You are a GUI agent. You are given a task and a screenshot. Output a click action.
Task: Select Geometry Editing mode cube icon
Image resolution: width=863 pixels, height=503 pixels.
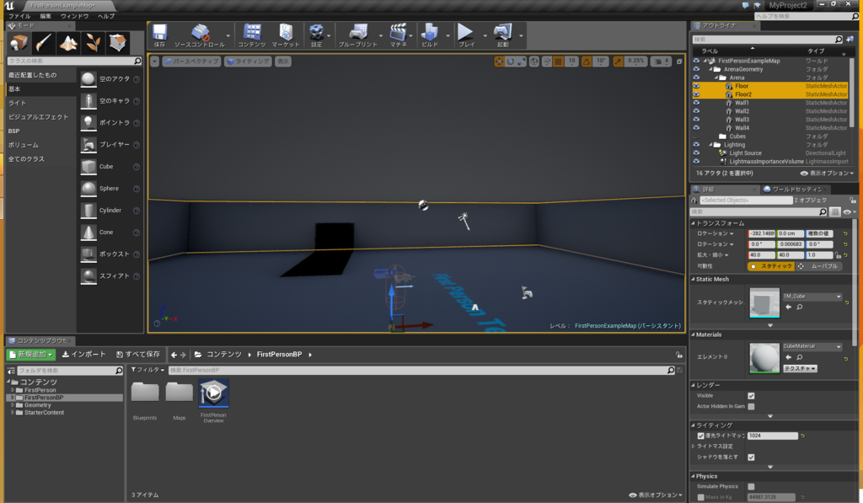(x=118, y=43)
